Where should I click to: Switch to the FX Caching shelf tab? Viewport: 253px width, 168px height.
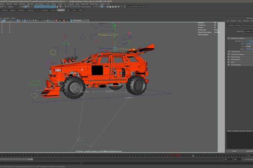(x=44, y=10)
